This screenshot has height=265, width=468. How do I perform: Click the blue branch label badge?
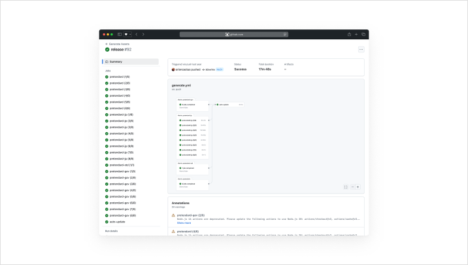(x=220, y=69)
